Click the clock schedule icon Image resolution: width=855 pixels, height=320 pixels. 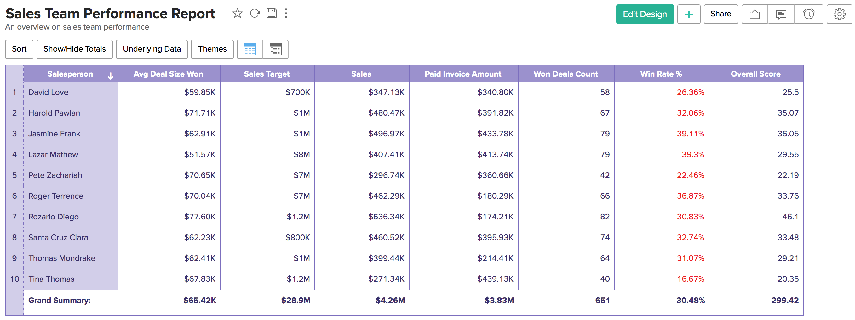[x=808, y=14]
